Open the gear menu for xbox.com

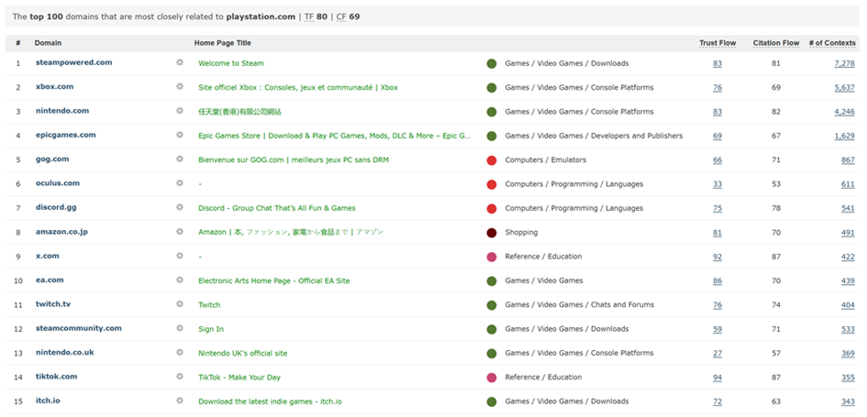click(180, 87)
